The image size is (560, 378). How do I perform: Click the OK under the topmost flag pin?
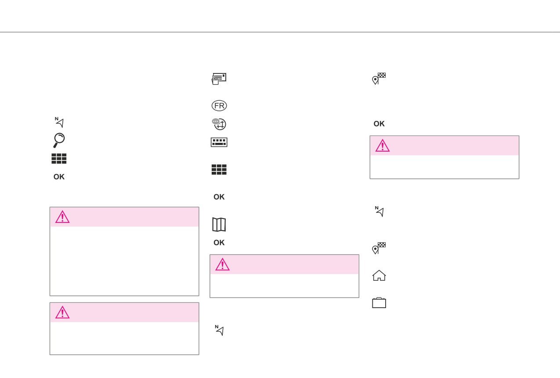379,124
